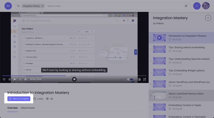Image resolution: width=214 pixels, height=118 pixels.
Task: Open About: LearnDash (bonus video)
Action: point(182,95)
